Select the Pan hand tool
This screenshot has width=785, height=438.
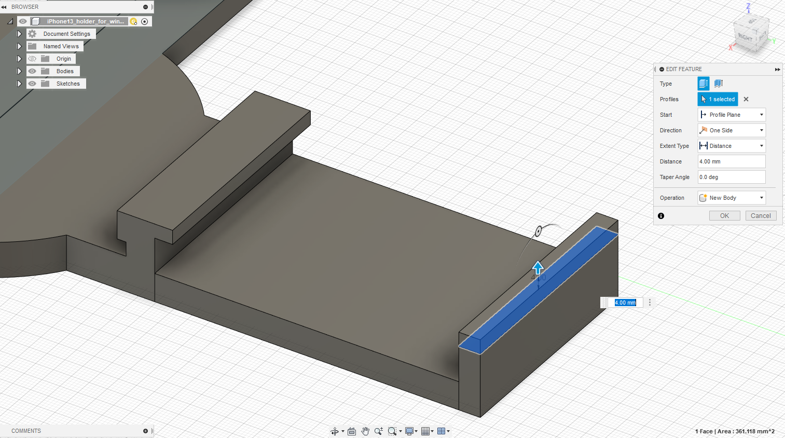(x=365, y=431)
